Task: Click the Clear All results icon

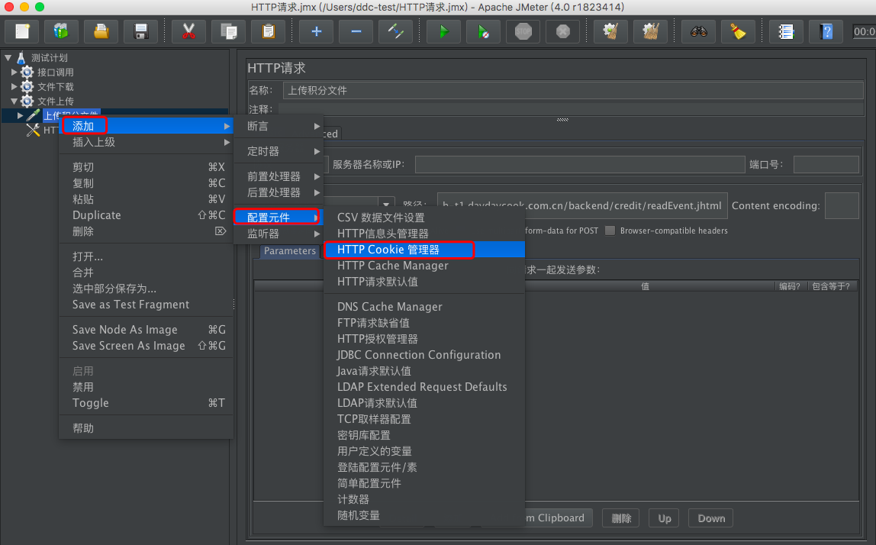Action: point(650,31)
